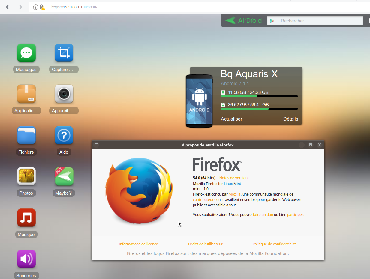Open the Fichiers folder icon
Image resolution: width=370 pixels, height=279 pixels.
pyautogui.click(x=26, y=135)
